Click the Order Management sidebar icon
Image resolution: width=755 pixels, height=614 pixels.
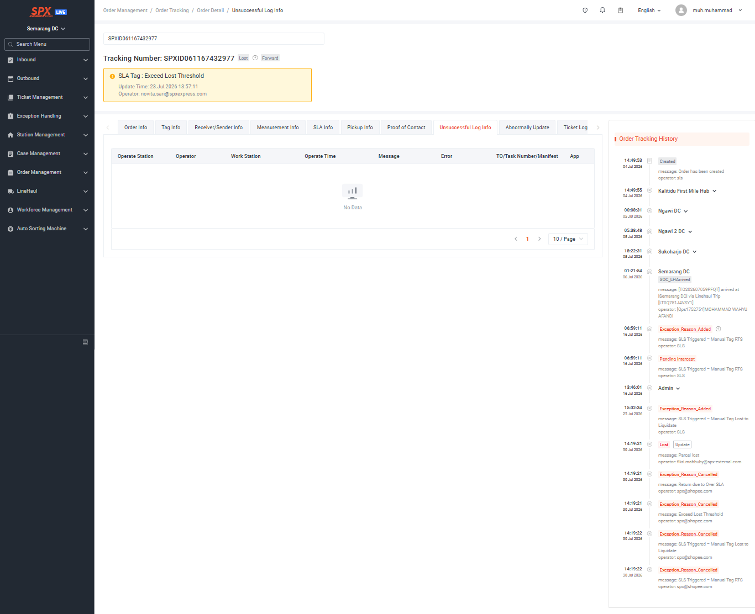tap(11, 172)
